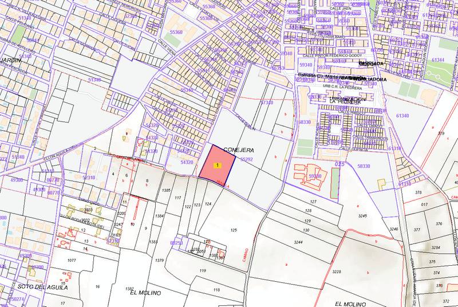Image resolution: width=458 pixels, height=307 pixels.
Task: Click the JARDIN label
Action: (x=10, y=61)
